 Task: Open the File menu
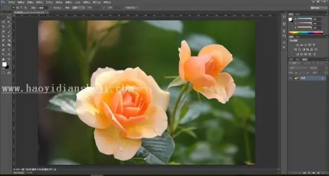(11, 2)
